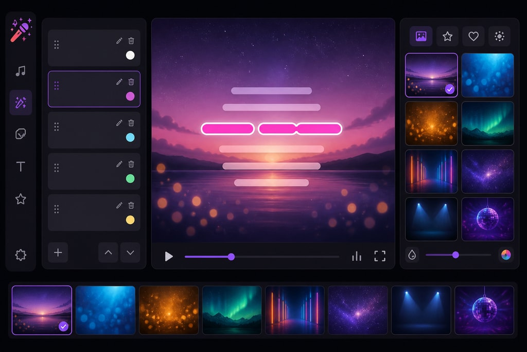Delete the row with yellow color dot
This screenshot has width=527, height=352.
coord(131,205)
